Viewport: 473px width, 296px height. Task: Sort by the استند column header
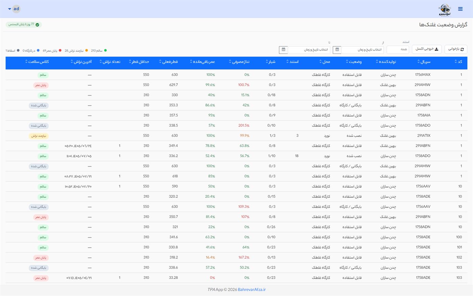[x=293, y=62]
